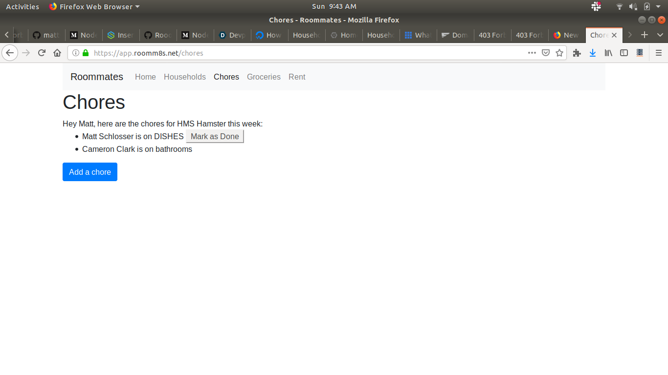Switch to the 'Wha' tab

[418, 35]
